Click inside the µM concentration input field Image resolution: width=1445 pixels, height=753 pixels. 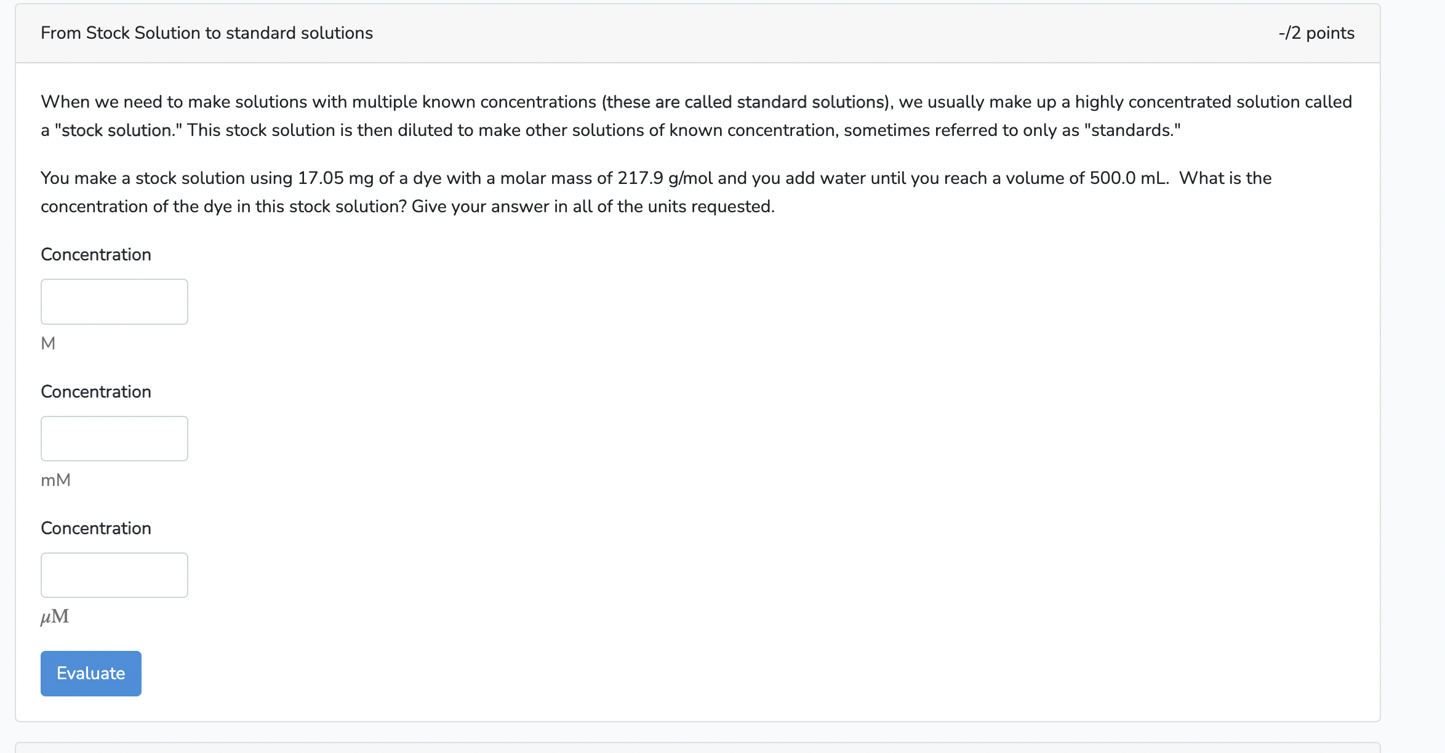[114, 575]
